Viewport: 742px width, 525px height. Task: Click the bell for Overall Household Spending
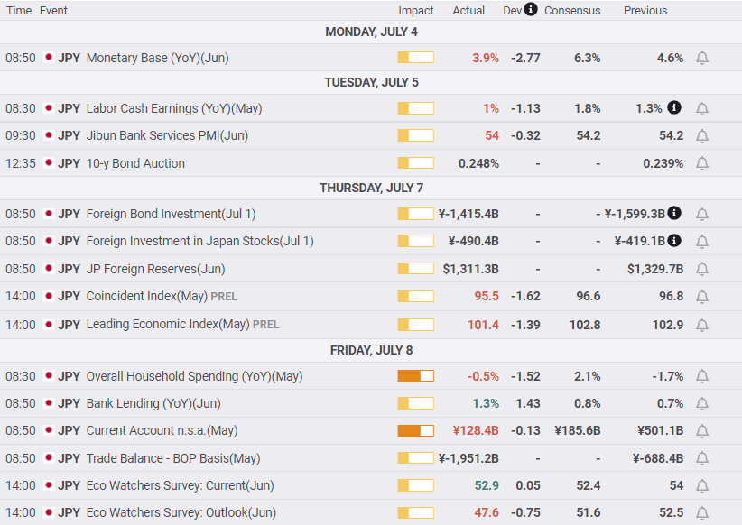click(x=702, y=376)
